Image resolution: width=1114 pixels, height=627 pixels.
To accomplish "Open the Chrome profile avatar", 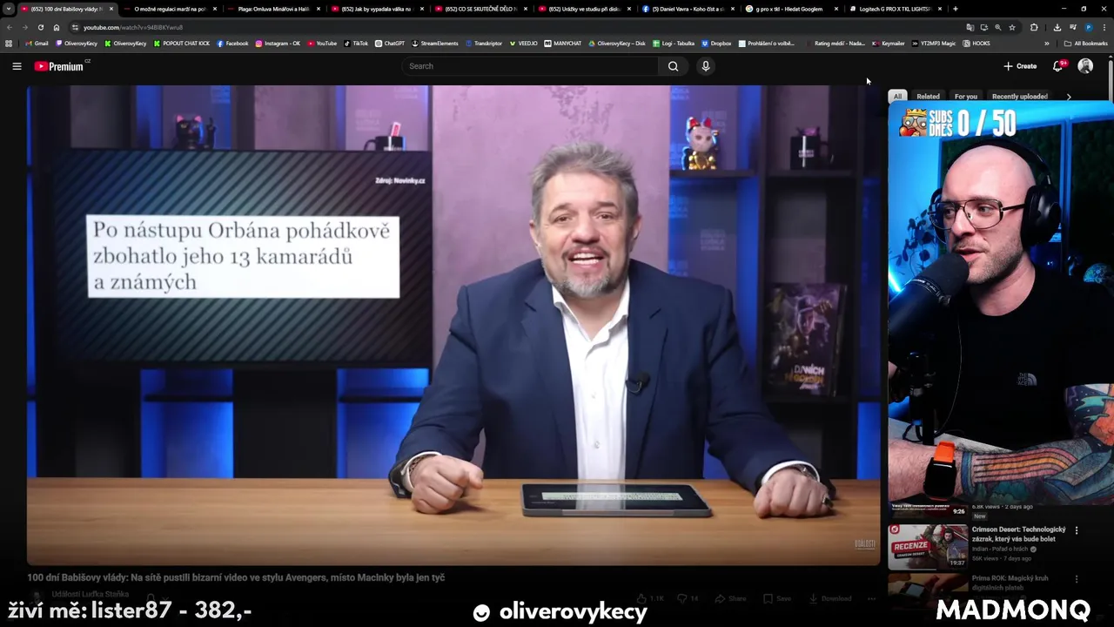I will 1089,27.
